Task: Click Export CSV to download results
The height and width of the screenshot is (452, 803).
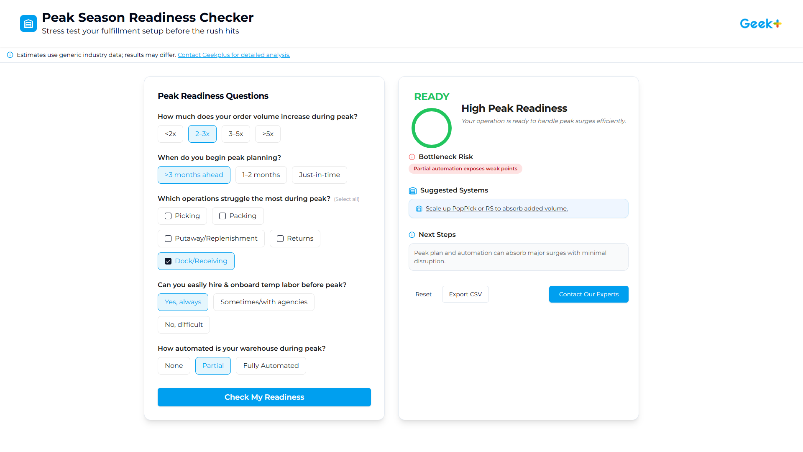Action: click(465, 294)
